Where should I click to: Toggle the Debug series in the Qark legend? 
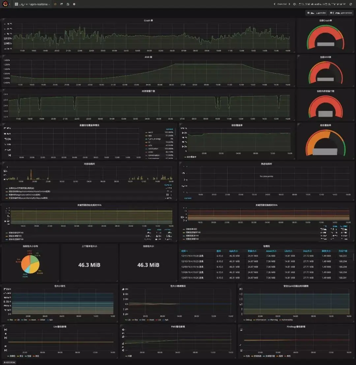pos(248,320)
